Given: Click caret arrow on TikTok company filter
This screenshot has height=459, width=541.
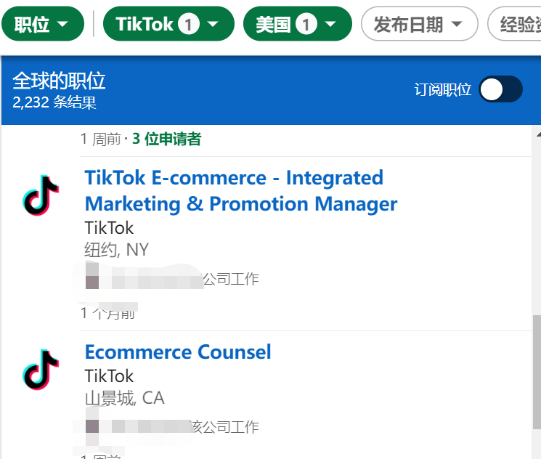Looking at the screenshot, I should [x=213, y=25].
